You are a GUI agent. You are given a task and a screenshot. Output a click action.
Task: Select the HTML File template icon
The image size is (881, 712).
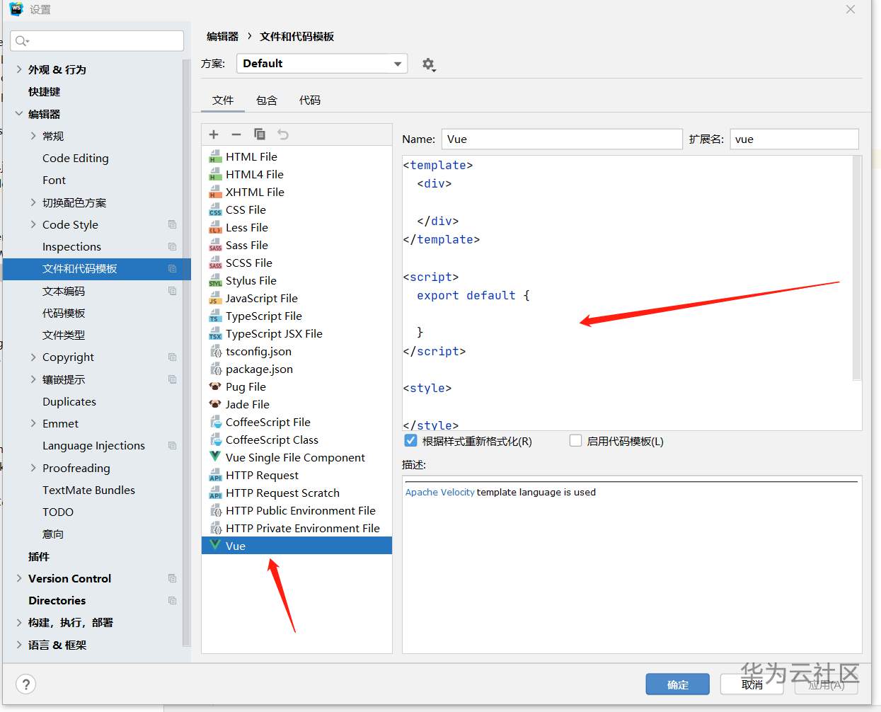tap(215, 156)
